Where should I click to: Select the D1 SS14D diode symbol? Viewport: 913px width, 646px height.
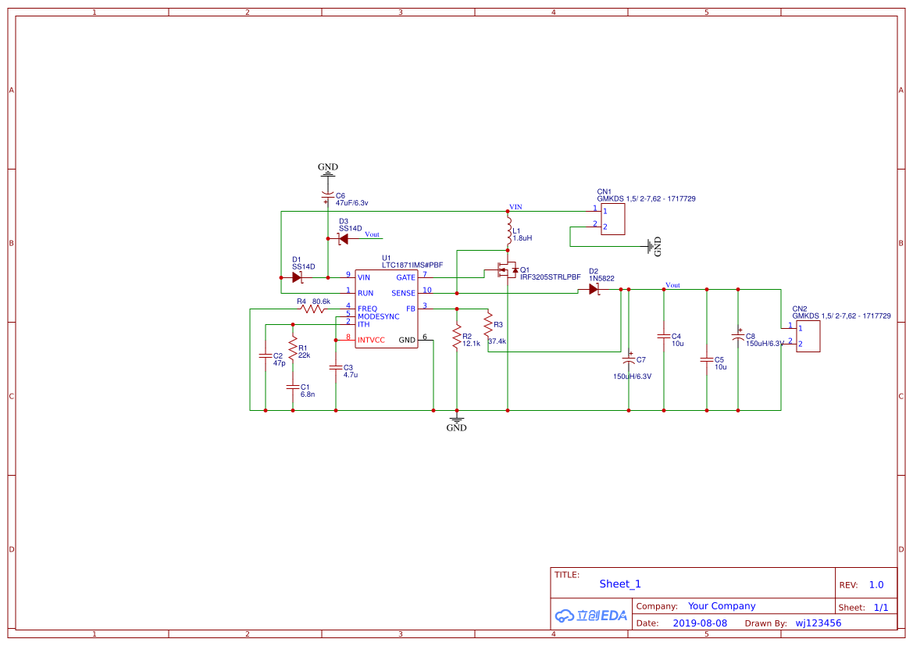point(297,277)
